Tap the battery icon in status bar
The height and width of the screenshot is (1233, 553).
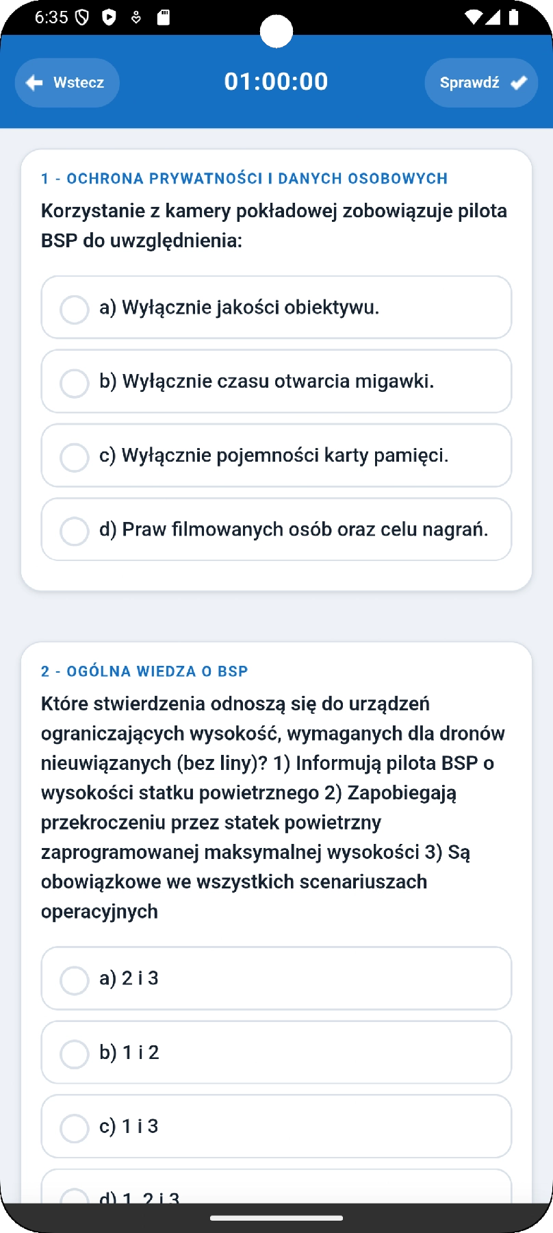click(513, 17)
